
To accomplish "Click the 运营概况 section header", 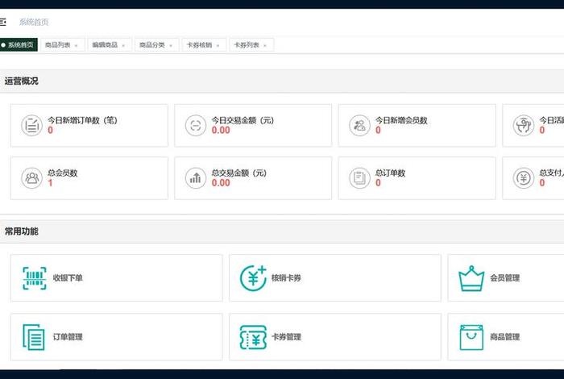I will [x=21, y=81].
